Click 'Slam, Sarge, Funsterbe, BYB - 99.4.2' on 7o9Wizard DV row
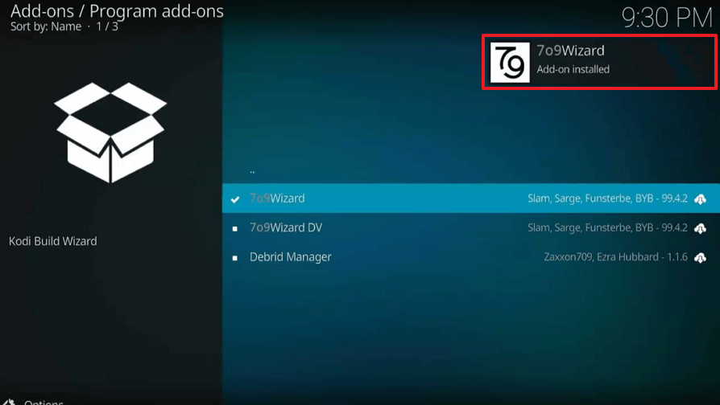The width and height of the screenshot is (720, 405). point(607,227)
